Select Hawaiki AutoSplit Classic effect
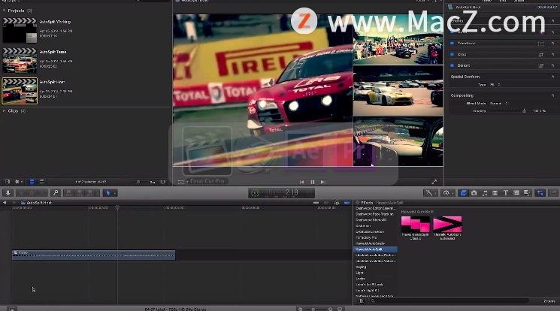The height and width of the screenshot is (311, 560). [416, 228]
